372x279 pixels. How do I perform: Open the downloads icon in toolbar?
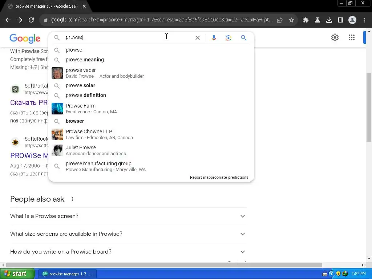pos(329,20)
